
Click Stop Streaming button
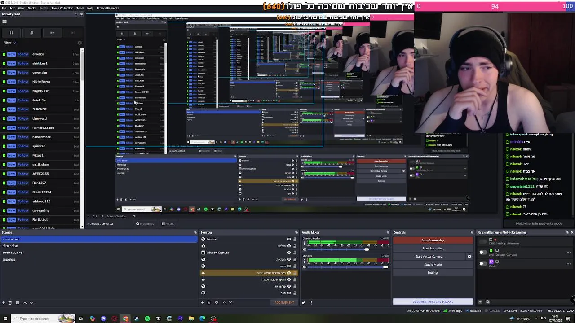[433, 240]
